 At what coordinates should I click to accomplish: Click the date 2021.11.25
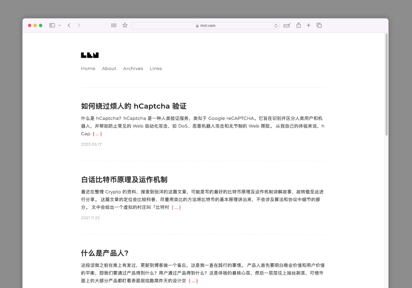tap(91, 218)
